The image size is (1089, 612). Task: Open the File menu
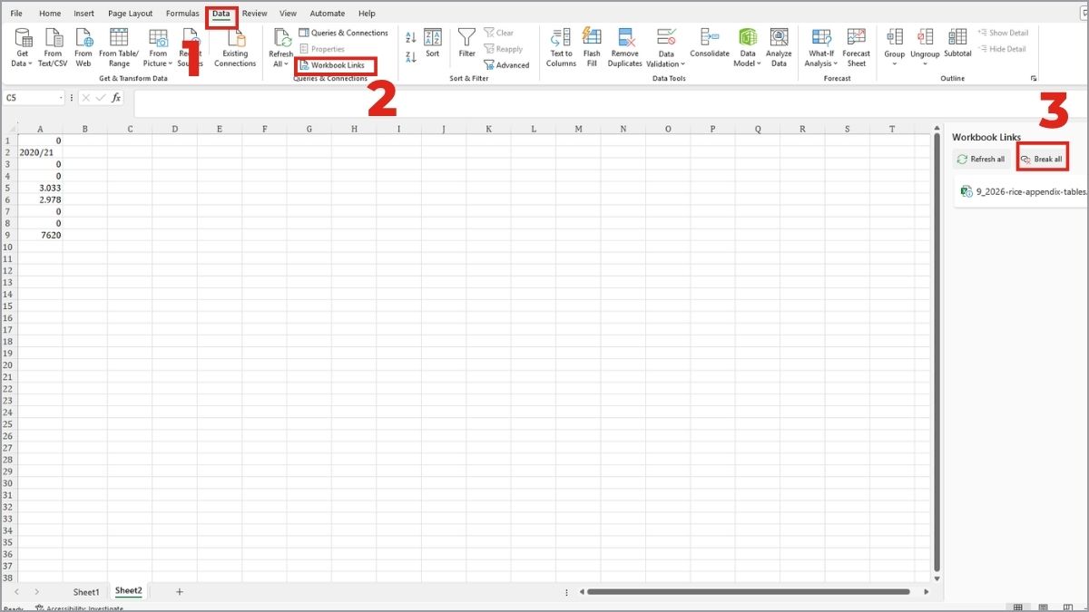(x=16, y=14)
